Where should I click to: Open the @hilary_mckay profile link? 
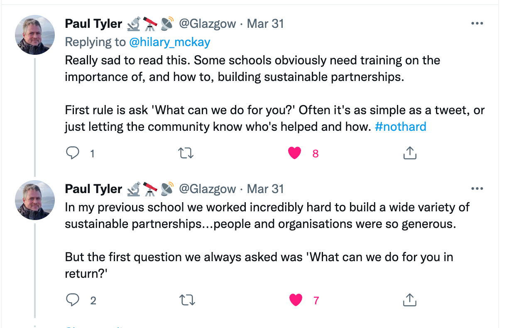click(170, 42)
